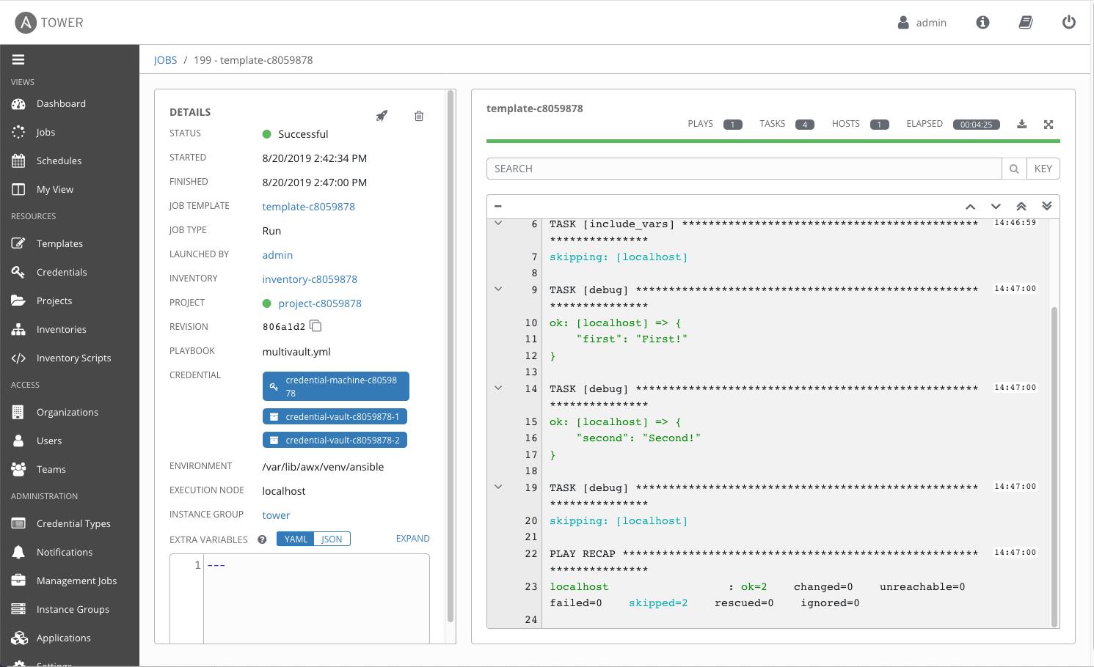The width and height of the screenshot is (1094, 667).
Task: Click the Tower logo icon
Action: (x=26, y=23)
